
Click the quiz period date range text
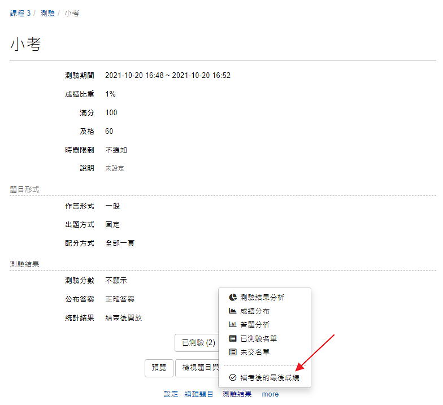(168, 76)
